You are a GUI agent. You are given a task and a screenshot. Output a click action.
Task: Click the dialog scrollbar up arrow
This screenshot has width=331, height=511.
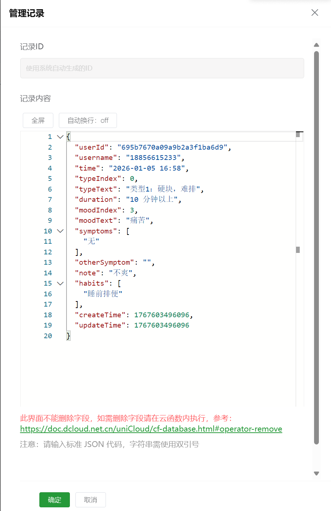point(316,45)
